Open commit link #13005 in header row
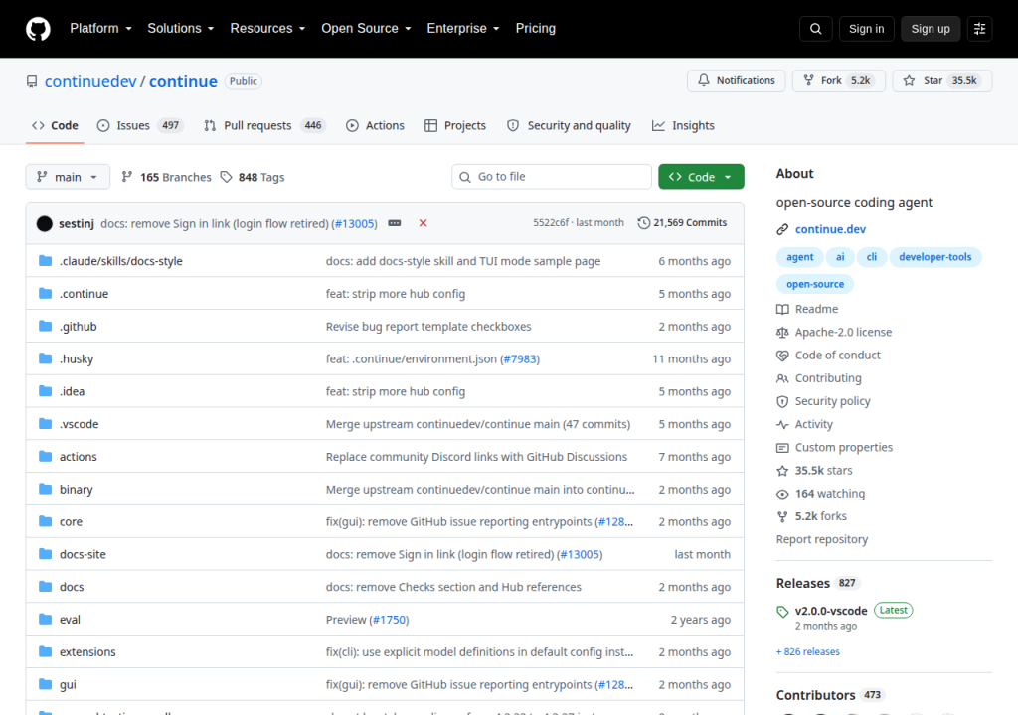The width and height of the screenshot is (1018, 715). pos(356,223)
